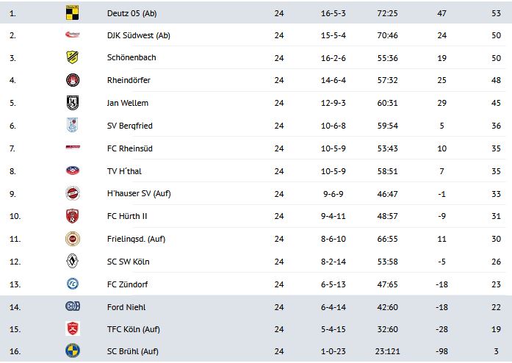The image size is (512, 363).
Task: Click the FC Hürth II crest
Action: [73, 216]
